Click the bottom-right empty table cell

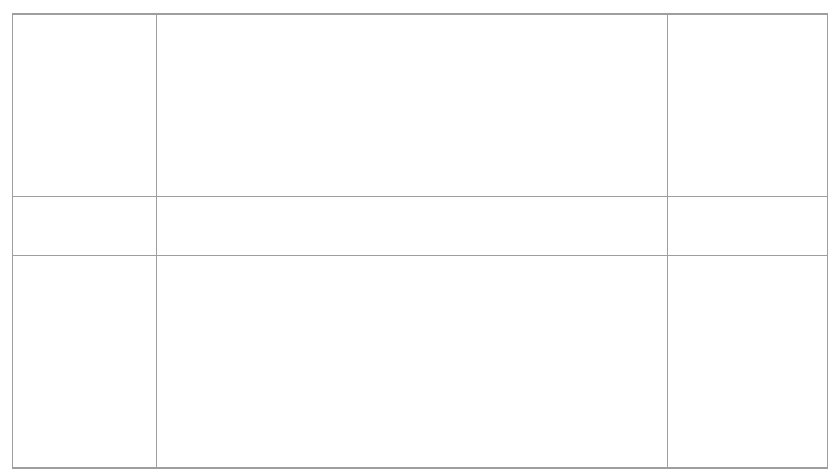(x=789, y=361)
